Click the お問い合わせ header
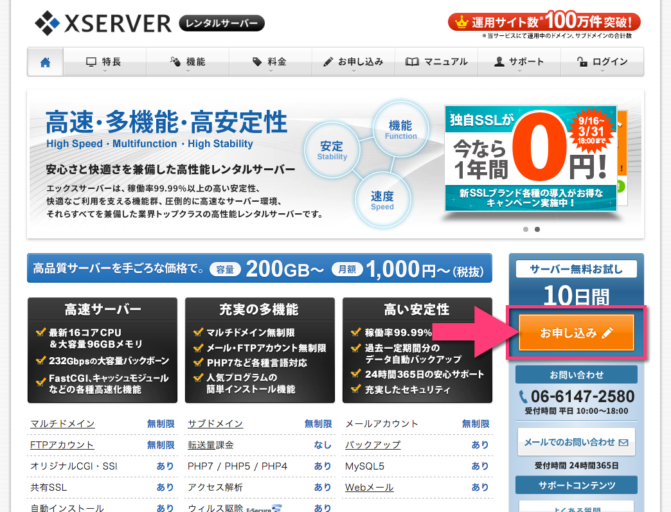This screenshot has height=512, width=671. click(x=577, y=375)
